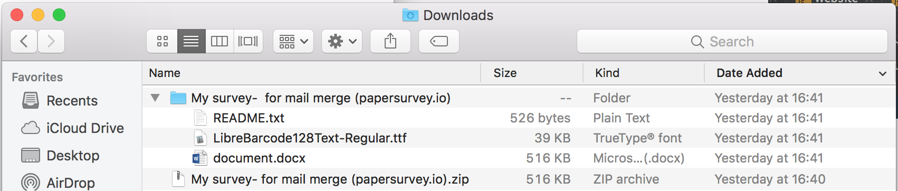The image size is (898, 191).
Task: Collapse the My survey folder disclosure triangle
Action: tap(155, 98)
